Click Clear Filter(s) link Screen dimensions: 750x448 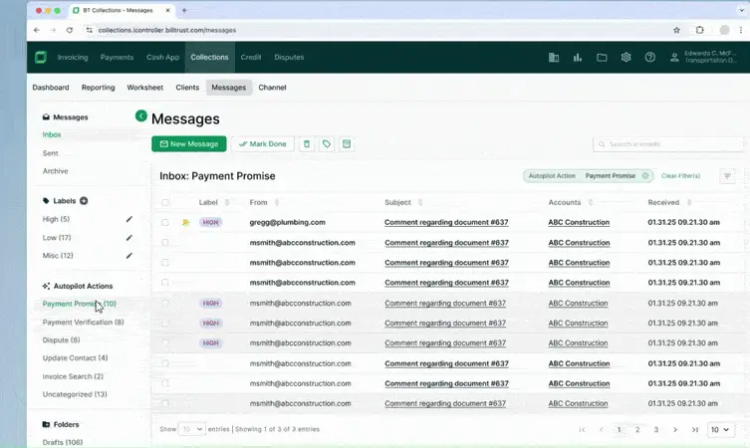[x=680, y=176]
